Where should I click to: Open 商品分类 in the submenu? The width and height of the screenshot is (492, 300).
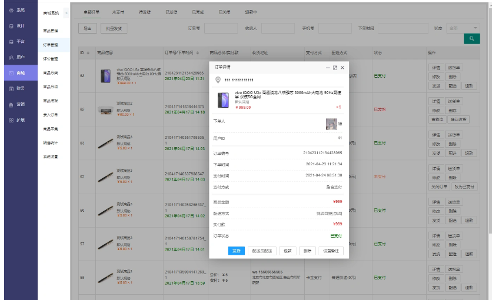point(51,73)
